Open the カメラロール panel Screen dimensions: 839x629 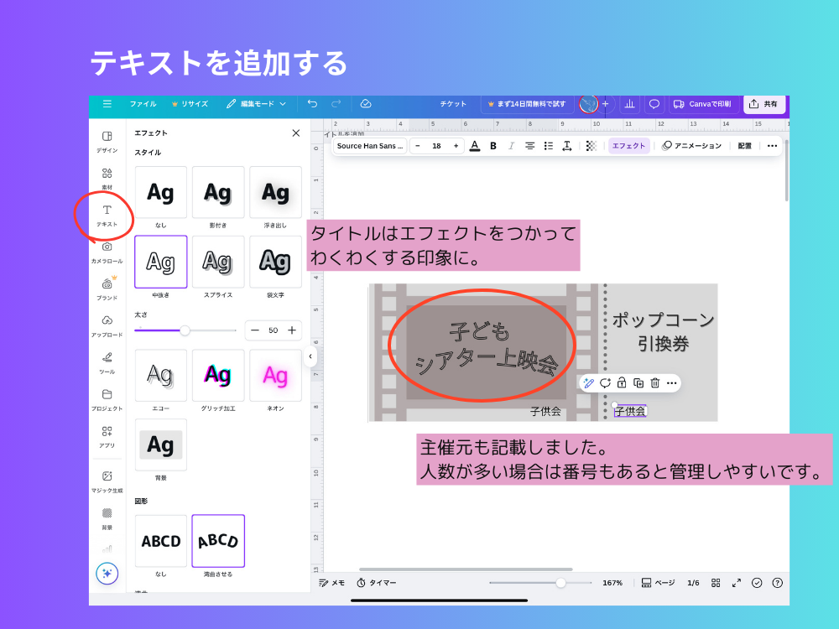pos(107,249)
